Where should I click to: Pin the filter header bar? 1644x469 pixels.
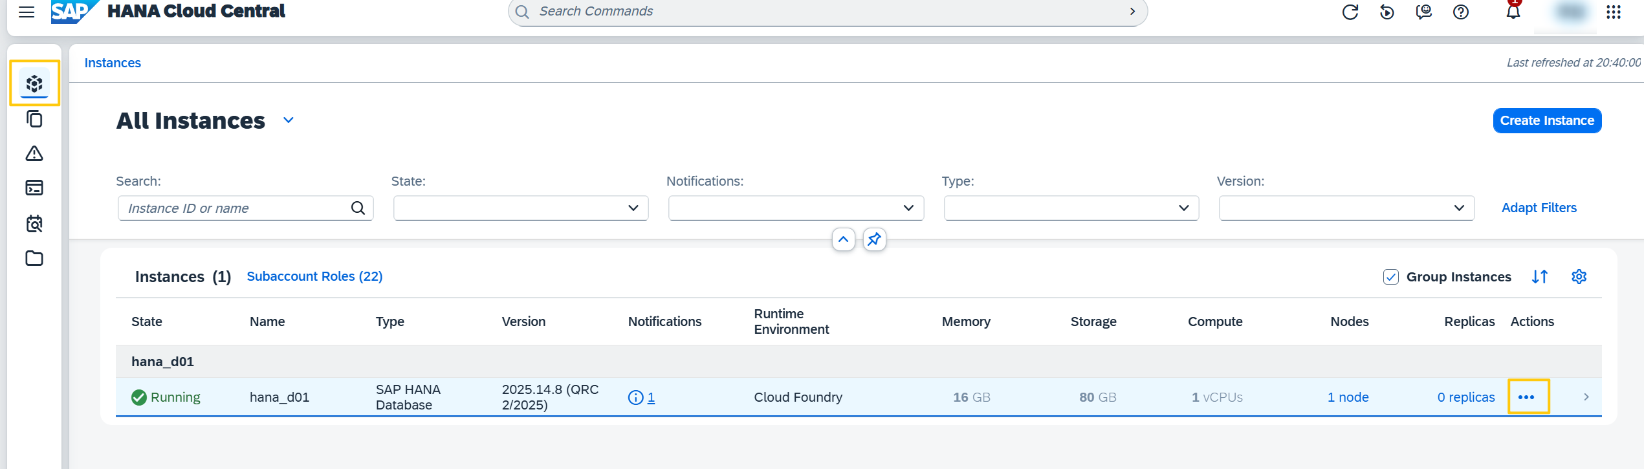[874, 239]
